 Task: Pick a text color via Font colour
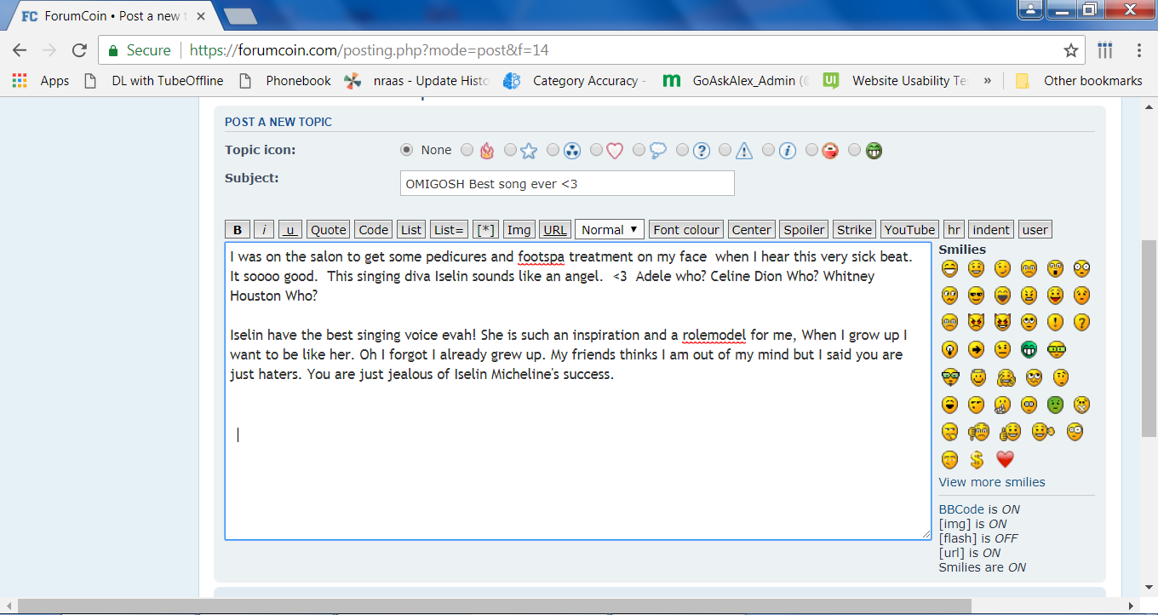click(x=686, y=230)
